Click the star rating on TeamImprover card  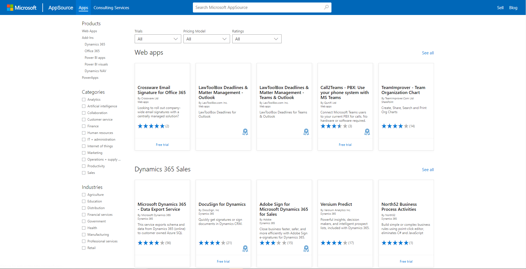(395, 126)
